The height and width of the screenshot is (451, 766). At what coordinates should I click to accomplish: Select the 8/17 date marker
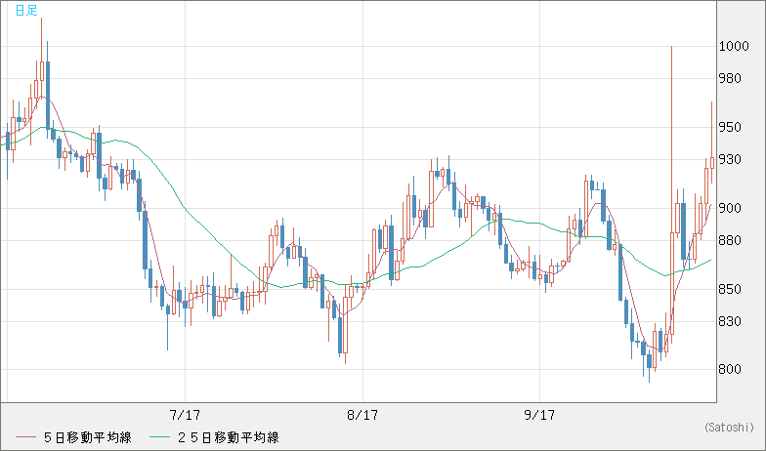click(x=362, y=415)
